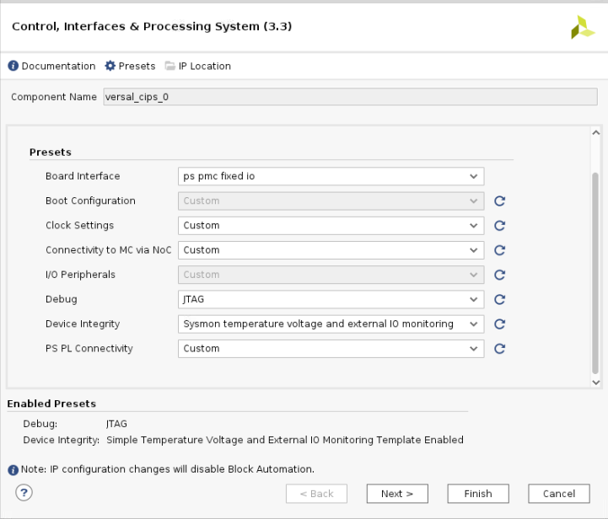
Task: Reset Connectivity to MC via NoC preset
Action: (x=499, y=250)
